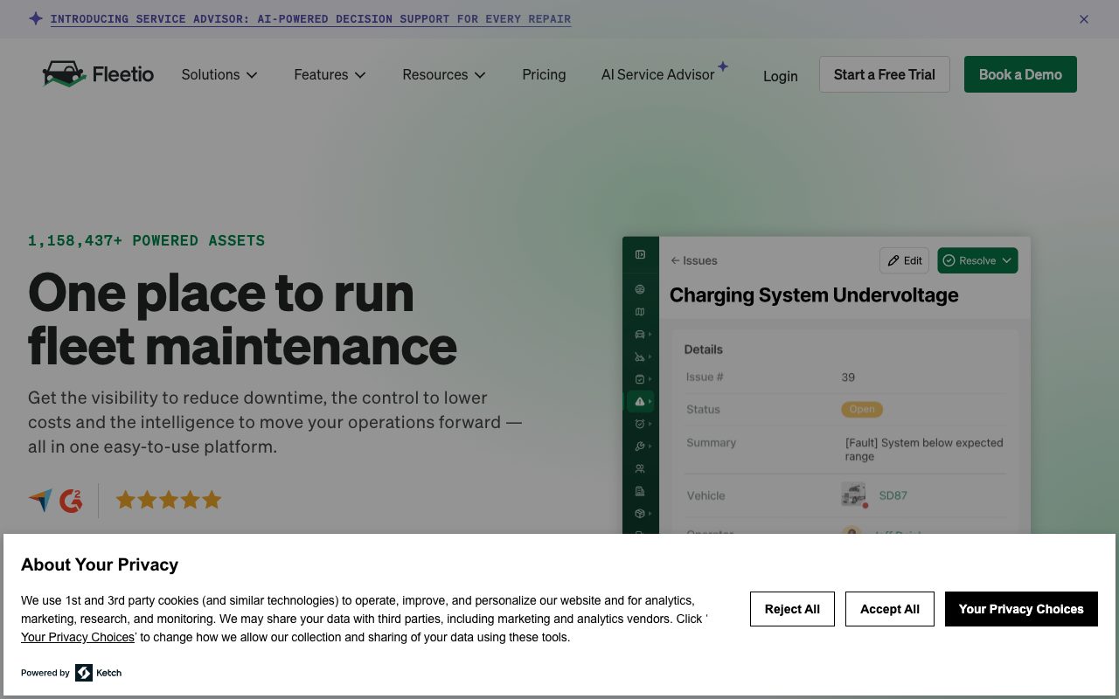Click '1,158,437+ POWERED ASSETS' text
The width and height of the screenshot is (1119, 699).
146,240
